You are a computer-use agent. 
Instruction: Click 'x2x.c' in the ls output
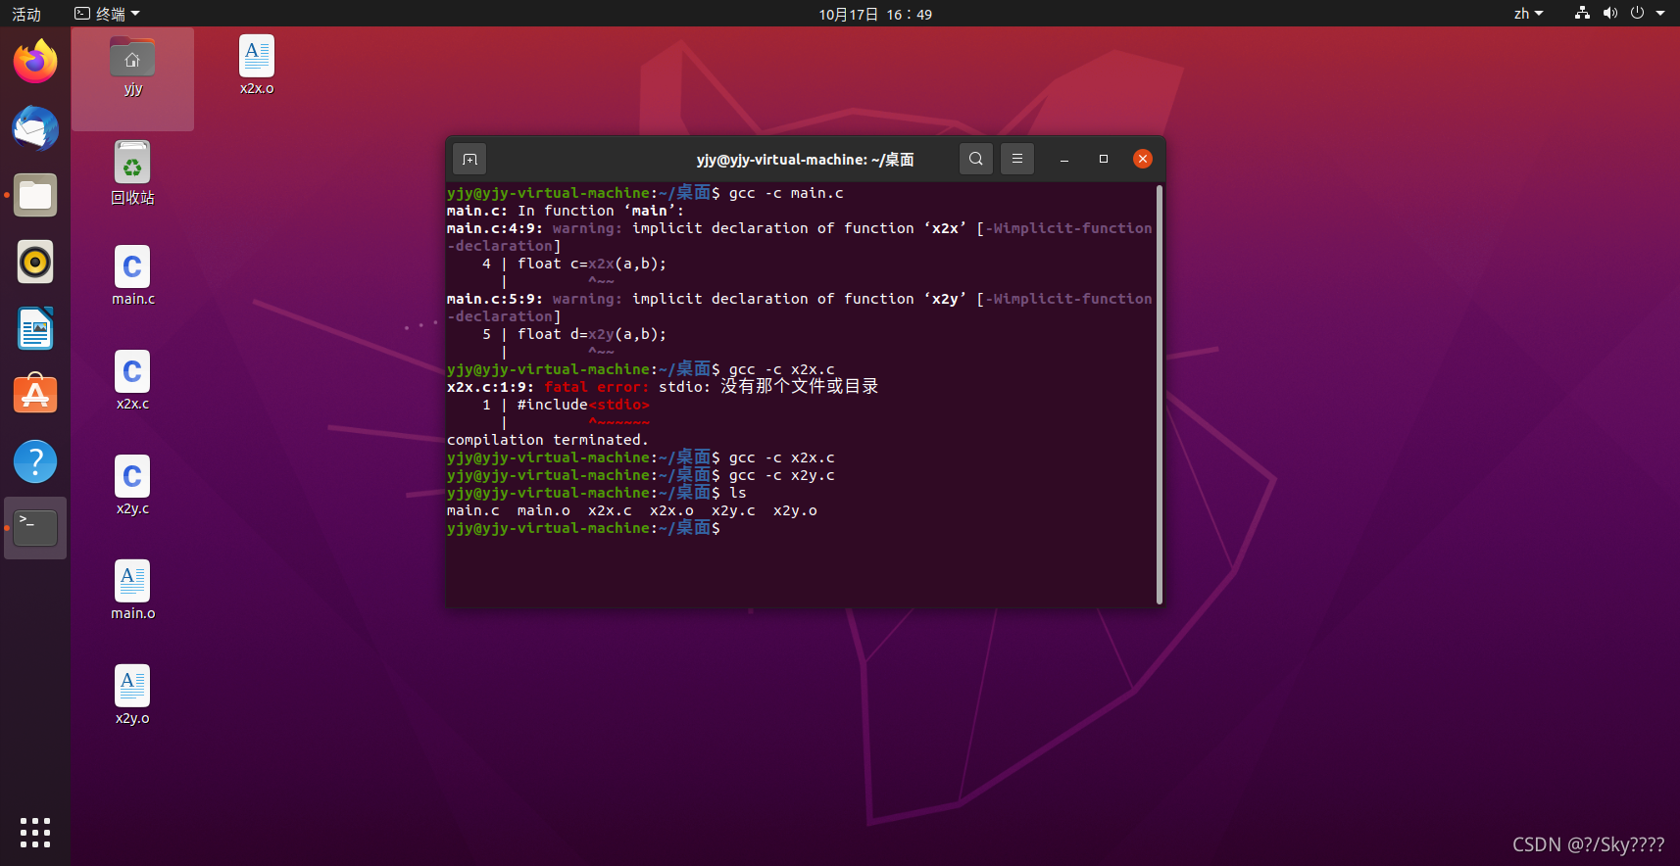[610, 510]
